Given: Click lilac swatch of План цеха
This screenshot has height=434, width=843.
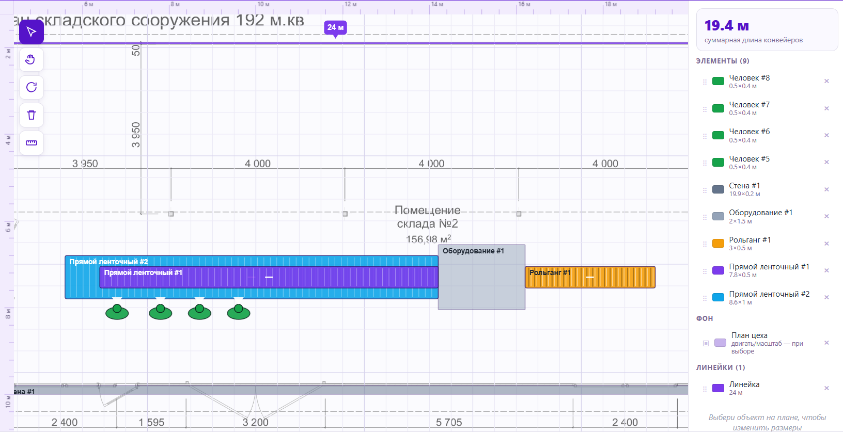Looking at the screenshot, I should click(720, 343).
